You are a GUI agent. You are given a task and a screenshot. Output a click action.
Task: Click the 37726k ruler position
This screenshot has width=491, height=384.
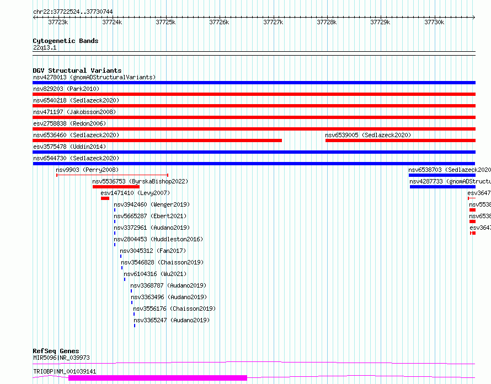tap(219, 22)
